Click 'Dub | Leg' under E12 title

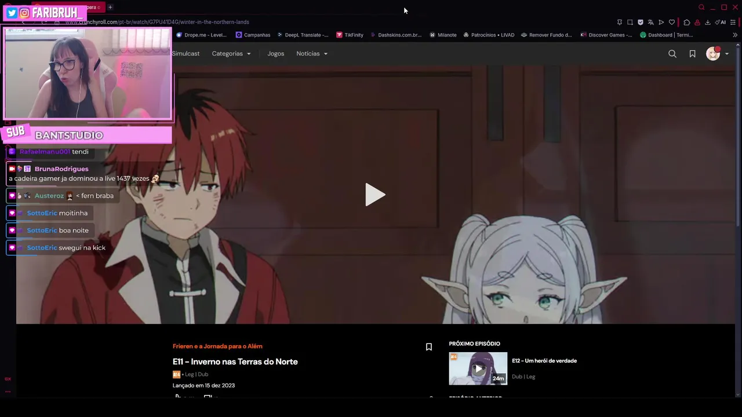point(523,376)
